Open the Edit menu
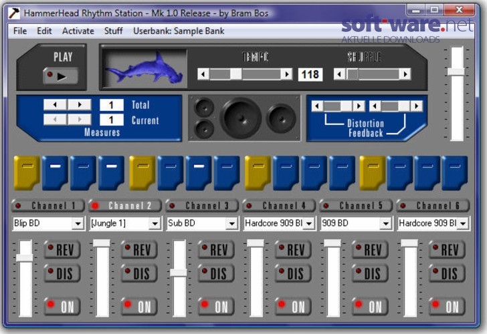This screenshot has height=334, width=487. tap(44, 31)
